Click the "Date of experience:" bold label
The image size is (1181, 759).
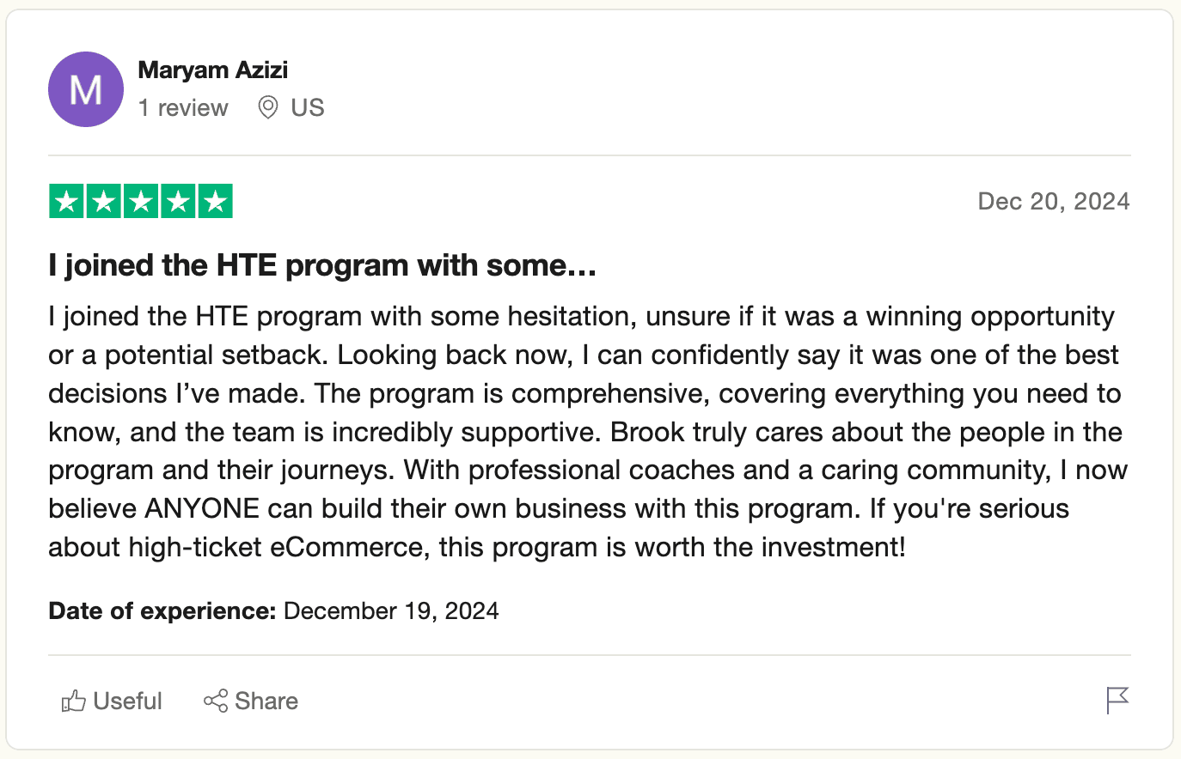click(x=162, y=610)
